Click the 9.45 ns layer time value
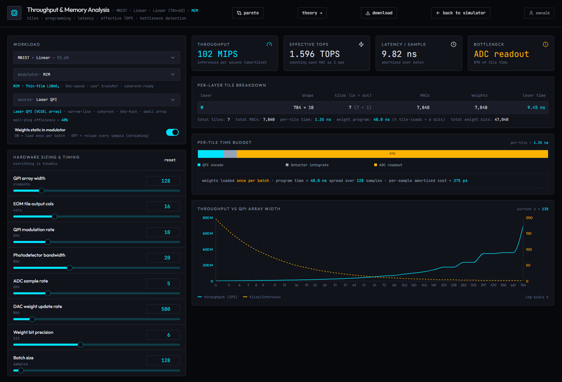562x382 pixels. (x=536, y=108)
